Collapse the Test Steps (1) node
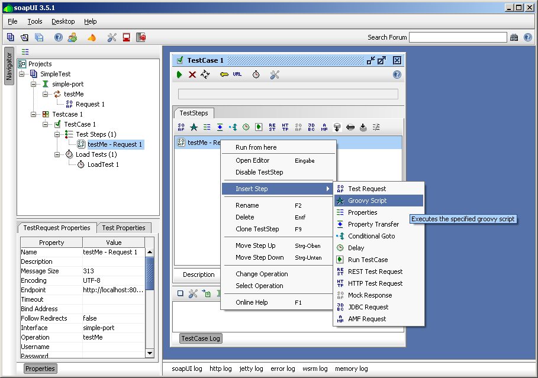538x378 pixels. 57,134
